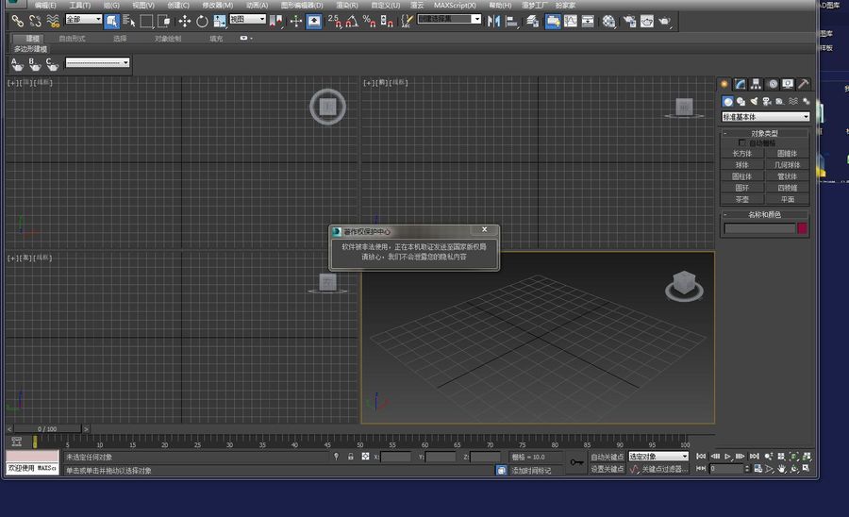Screen dimensions: 849x517
Task: Click the 圆柱体 cylinder button
Action: pos(742,175)
